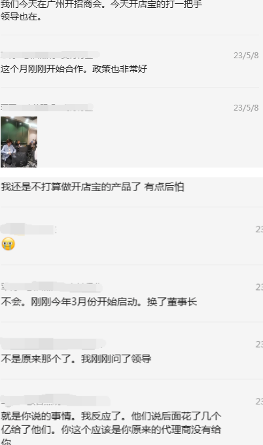Select message about Guangzhou 招商会 today
This screenshot has width=263, height=445.
point(101,10)
